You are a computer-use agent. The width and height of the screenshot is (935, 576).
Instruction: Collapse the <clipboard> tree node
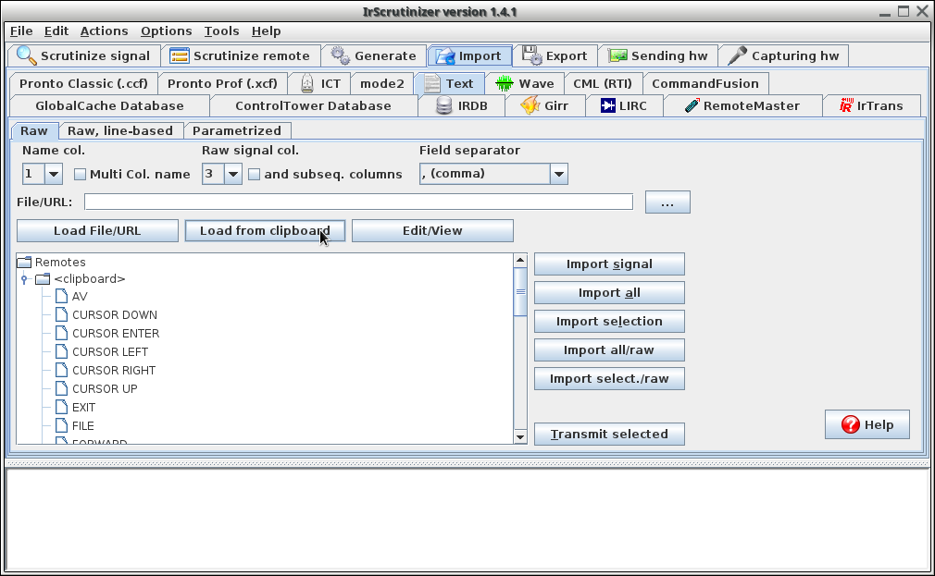(x=24, y=278)
